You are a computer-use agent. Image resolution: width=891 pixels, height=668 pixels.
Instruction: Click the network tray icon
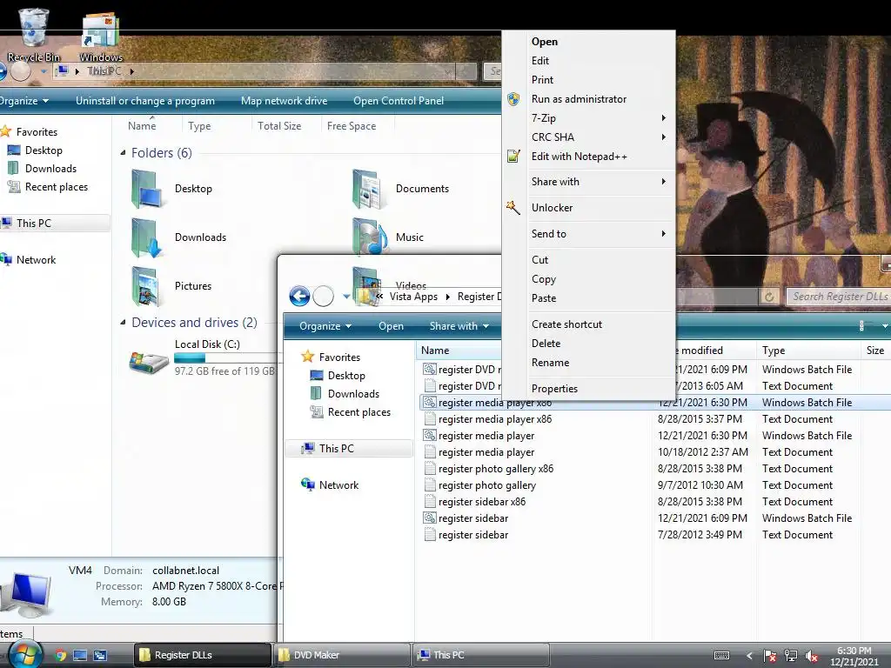tap(790, 656)
